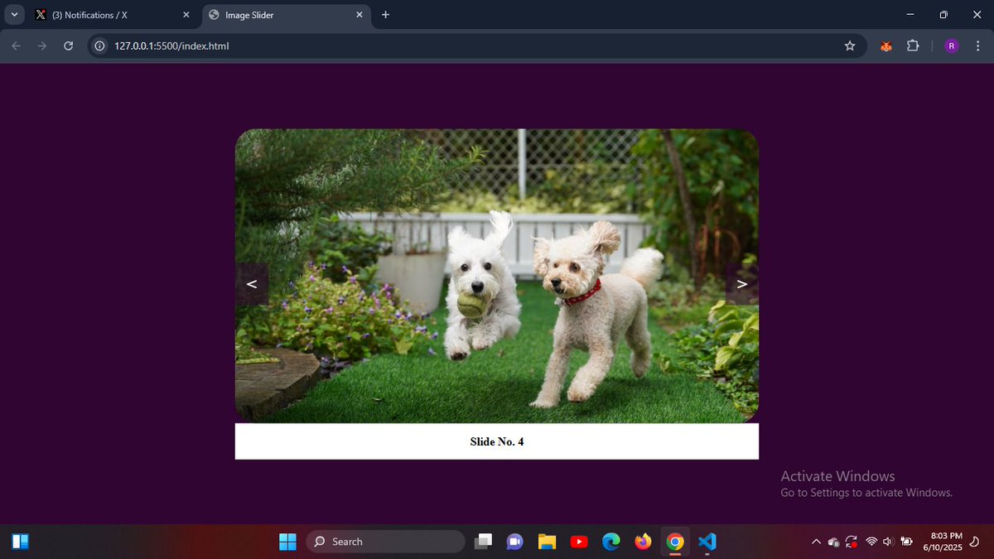Open the MetaMask fox extension
The height and width of the screenshot is (559, 994).
tap(885, 46)
